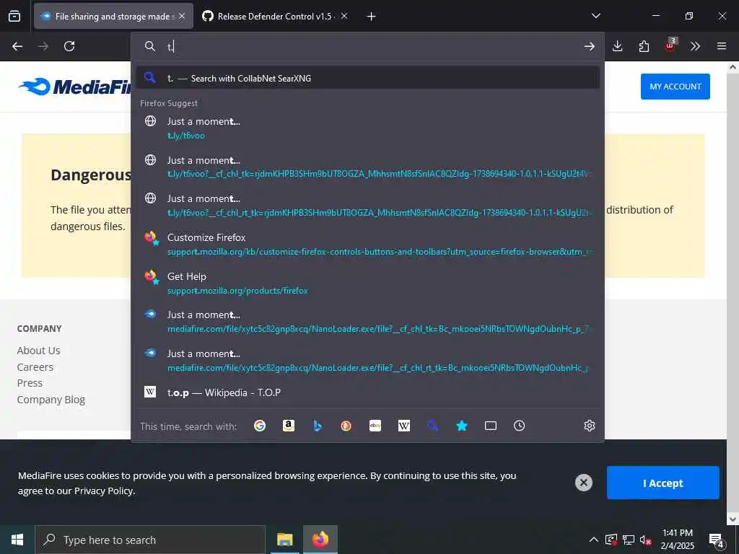Search this time with CollabNet SearXNG
This screenshot has height=554, width=739.
click(433, 426)
